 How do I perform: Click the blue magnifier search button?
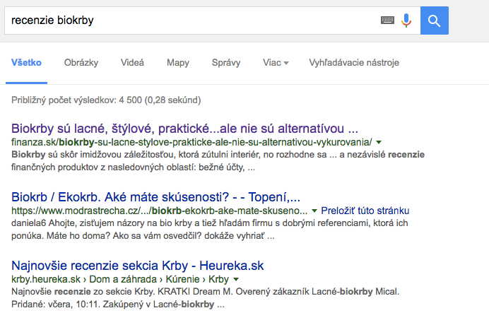point(434,20)
